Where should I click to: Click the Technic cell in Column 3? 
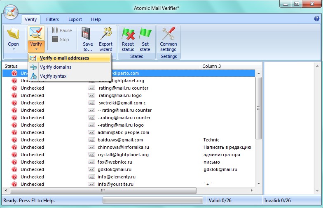coord(211,140)
